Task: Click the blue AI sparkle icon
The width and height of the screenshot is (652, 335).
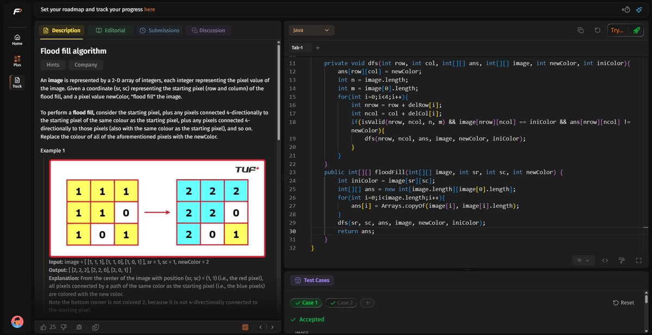Action: (x=640, y=9)
